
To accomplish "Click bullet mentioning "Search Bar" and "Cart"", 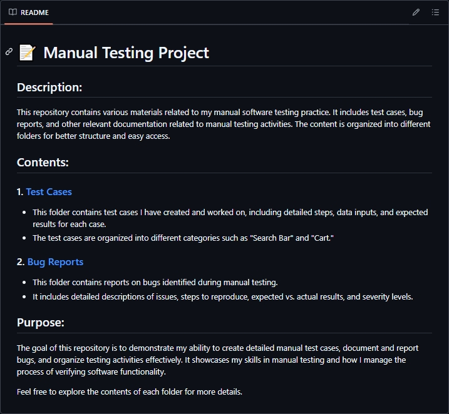I will point(183,238).
